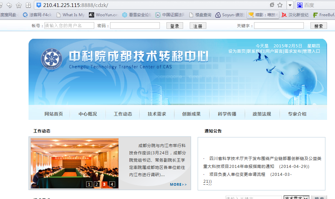This screenshot has height=199, width=335.
Task: Click the 帐号 username input field
Action: [69, 25]
